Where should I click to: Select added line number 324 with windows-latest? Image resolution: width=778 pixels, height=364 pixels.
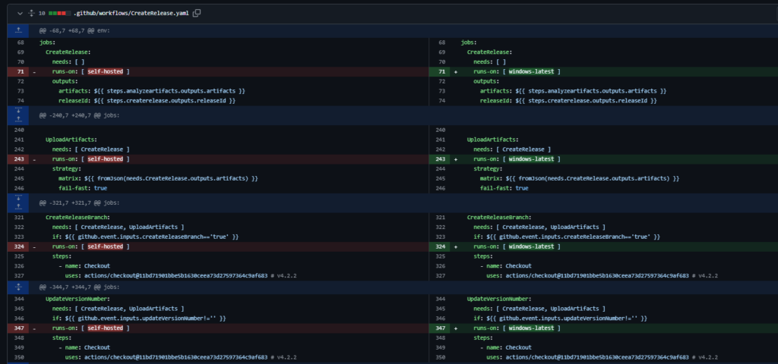coord(440,246)
